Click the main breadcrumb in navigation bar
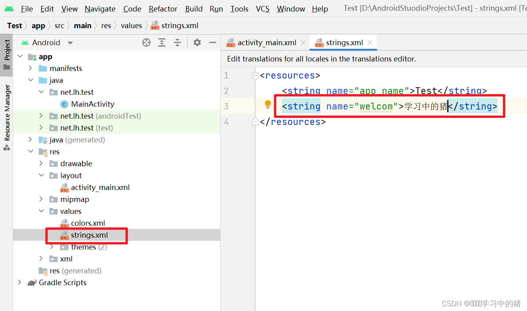The width and height of the screenshot is (527, 311). [83, 25]
